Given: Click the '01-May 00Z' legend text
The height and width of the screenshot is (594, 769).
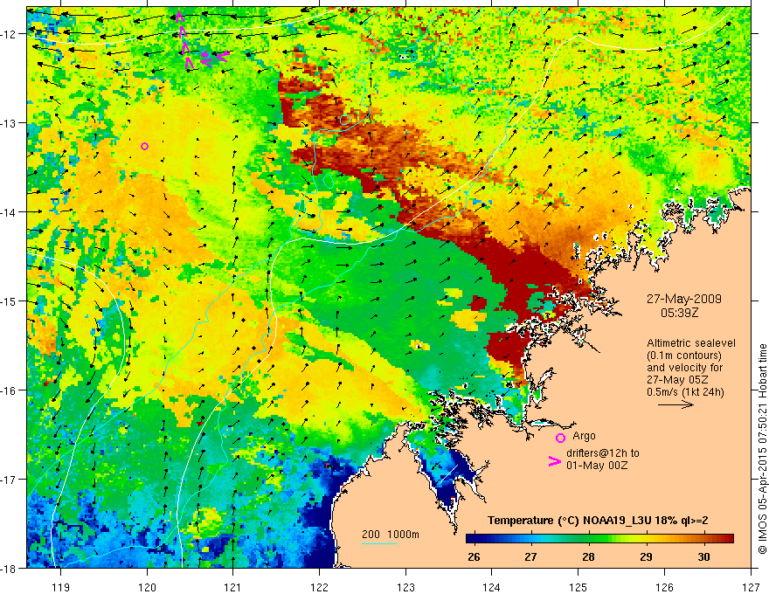Looking at the screenshot, I should pyautogui.click(x=597, y=465).
